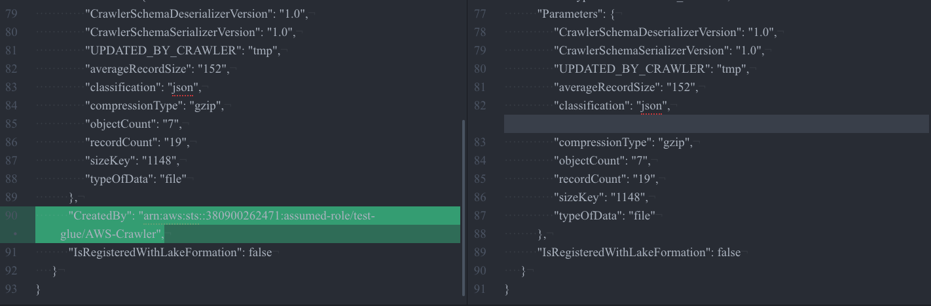Viewport: 931px width, 306px height.
Task: Click wrapped text "glue/AWS-Crawler" in left pane
Action: click(x=110, y=234)
